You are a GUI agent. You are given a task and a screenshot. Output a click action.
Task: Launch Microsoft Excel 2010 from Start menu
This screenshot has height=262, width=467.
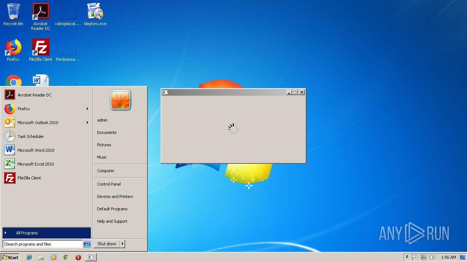point(46,164)
